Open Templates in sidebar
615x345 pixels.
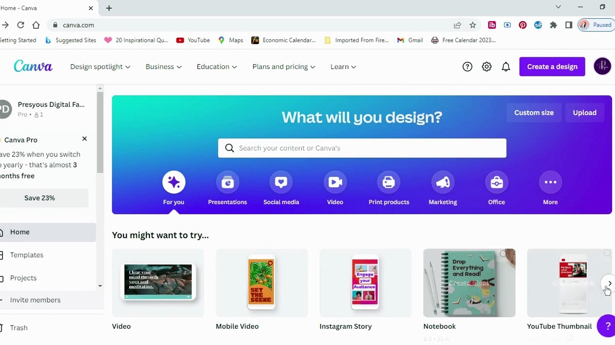[x=48, y=255]
